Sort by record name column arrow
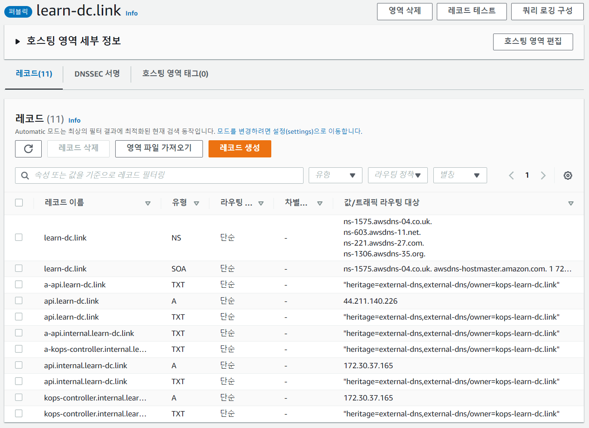This screenshot has width=589, height=428. pyautogui.click(x=148, y=203)
